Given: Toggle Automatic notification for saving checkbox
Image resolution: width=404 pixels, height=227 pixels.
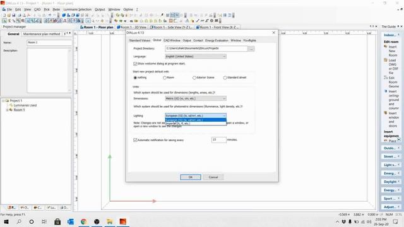Looking at the screenshot, I should 135,140.
